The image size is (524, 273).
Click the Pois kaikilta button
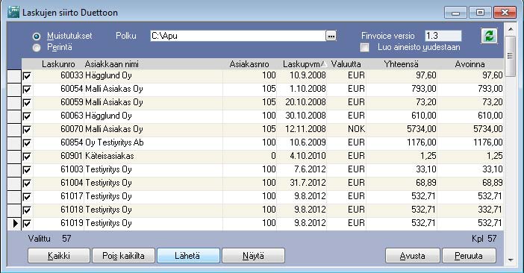point(123,256)
